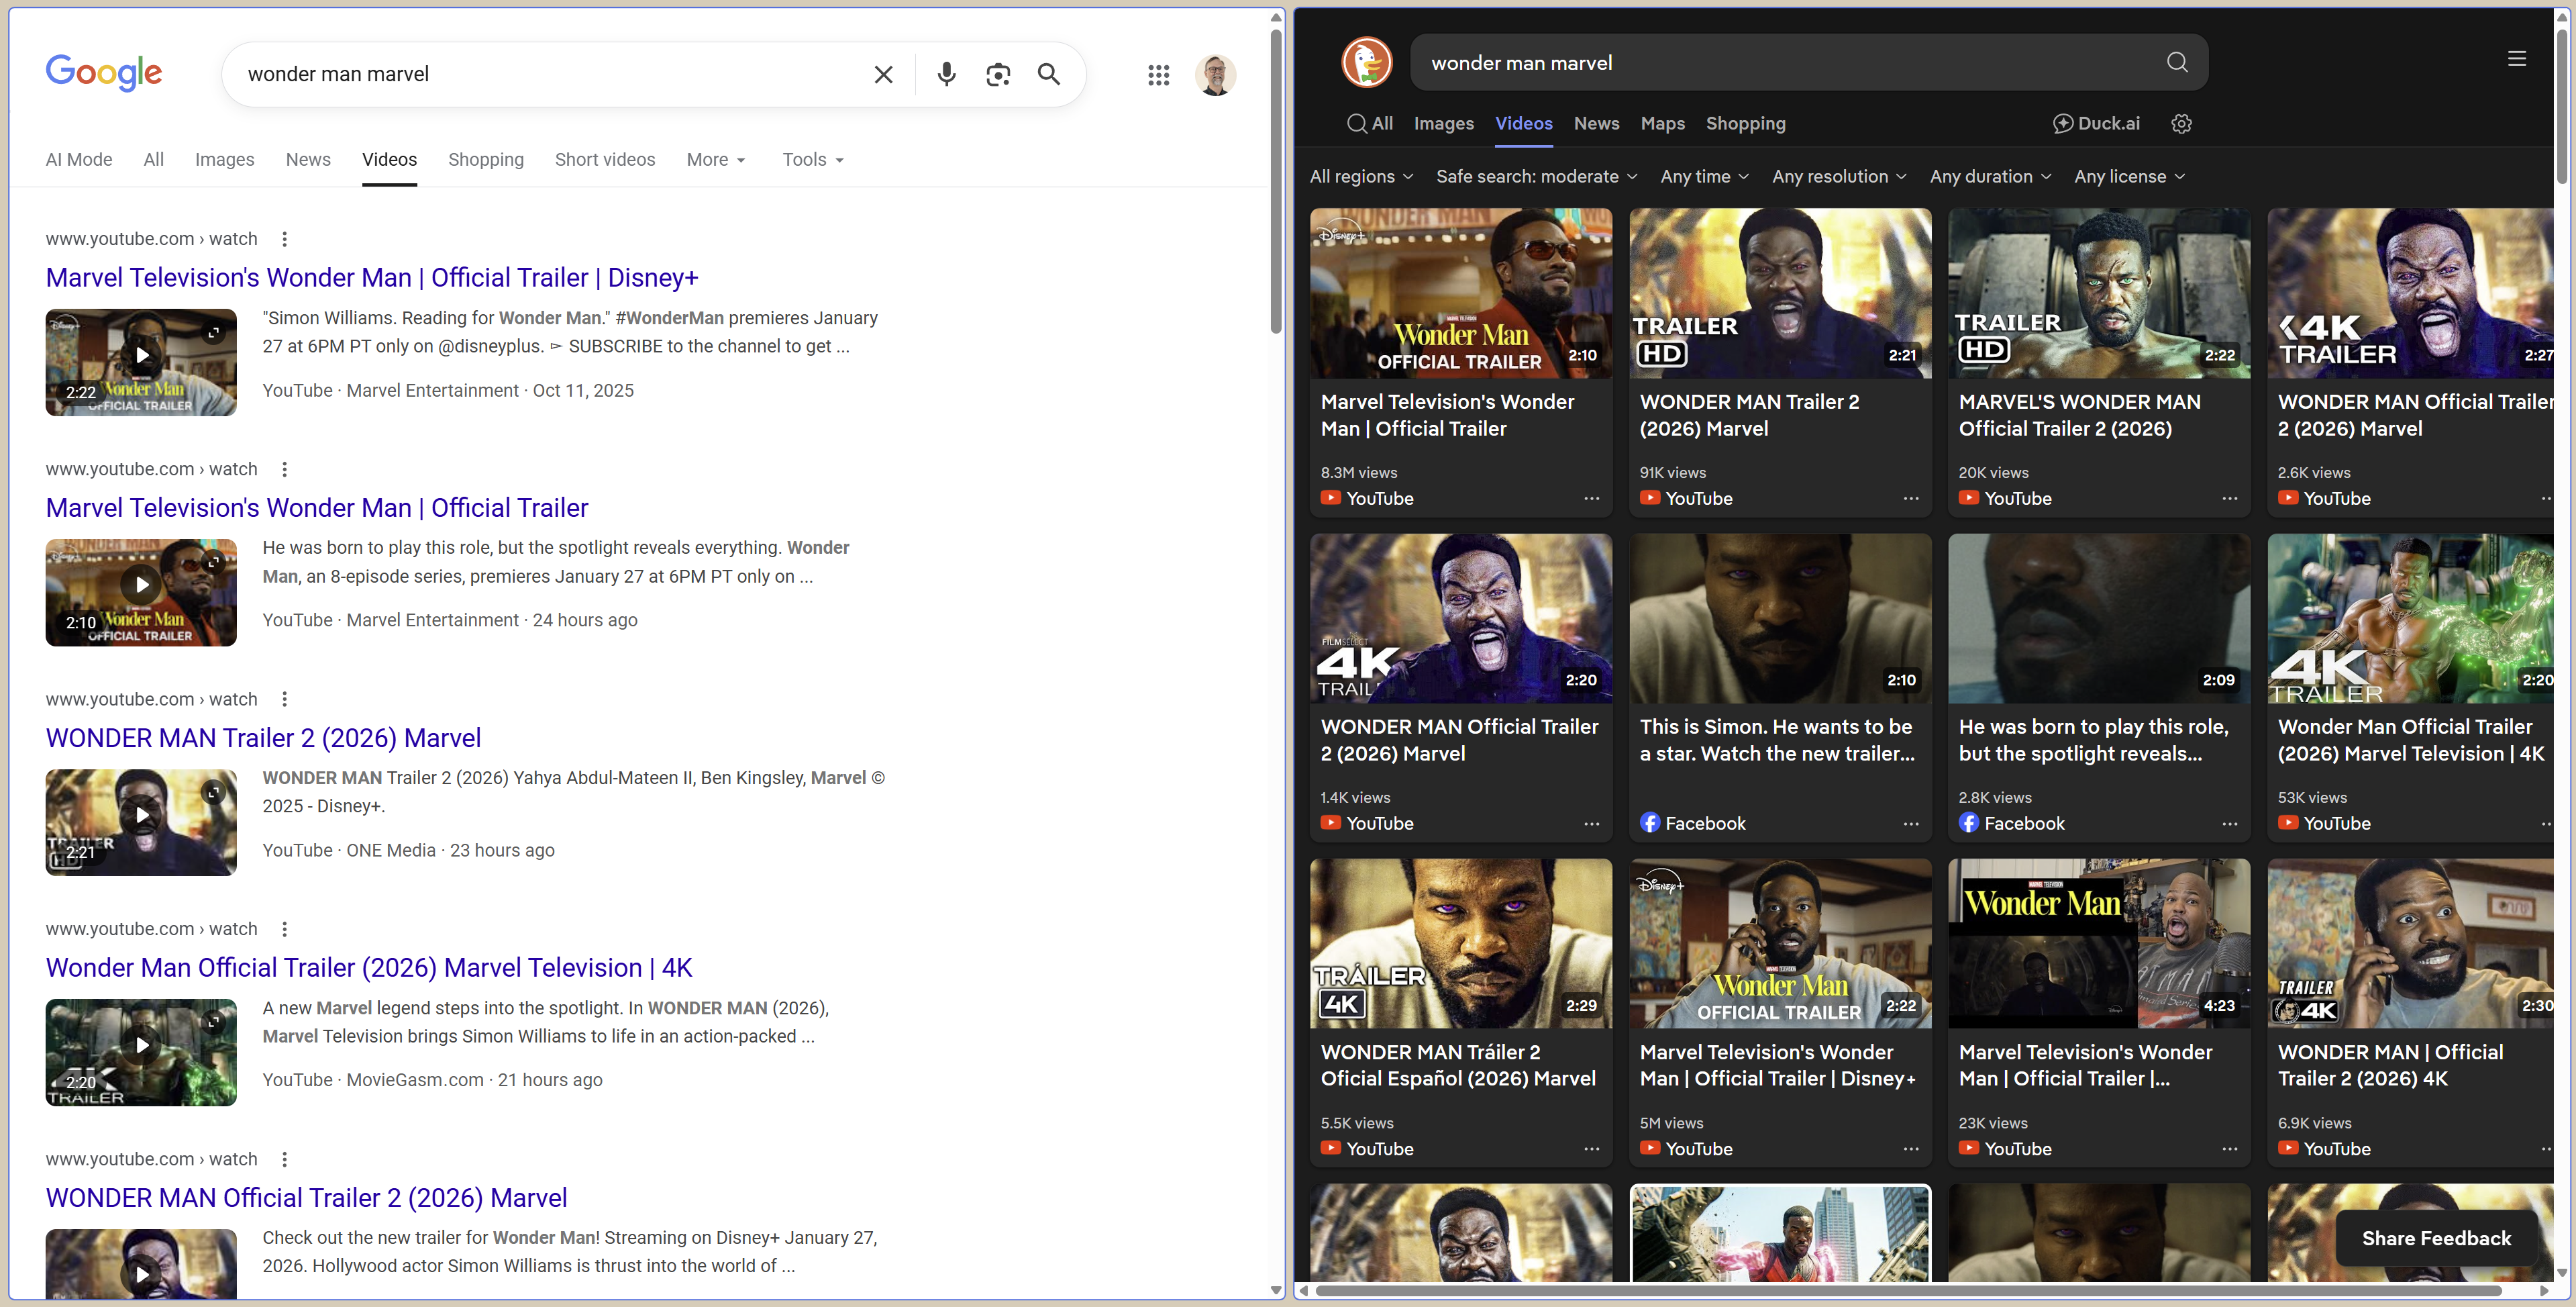The image size is (2576, 1307).
Task: Open the 4:23 Wonder Man reaction thumbnail
Action: [x=2098, y=944]
